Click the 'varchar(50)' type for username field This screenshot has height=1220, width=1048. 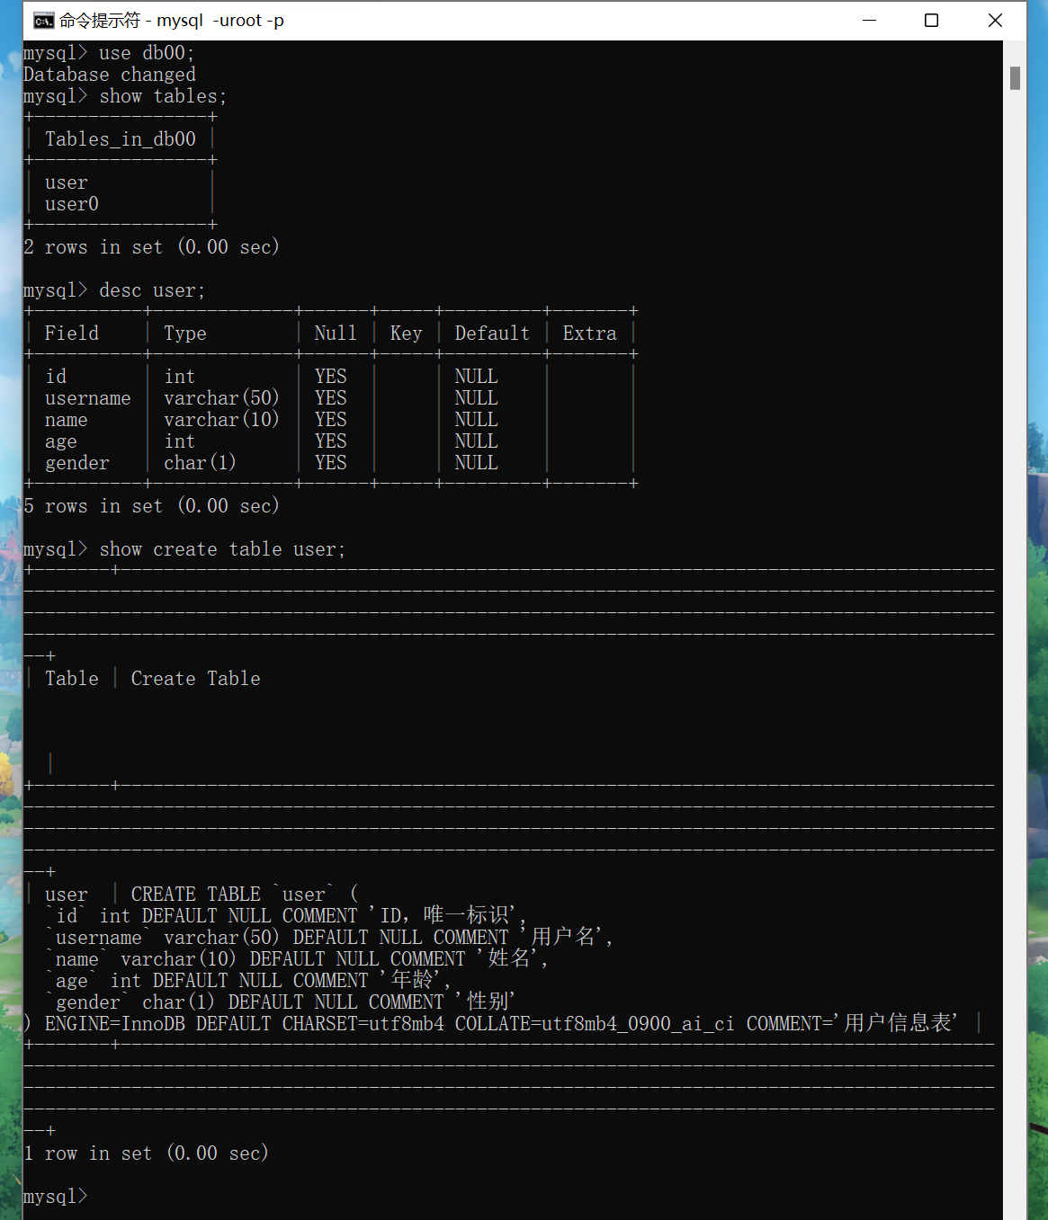(221, 397)
